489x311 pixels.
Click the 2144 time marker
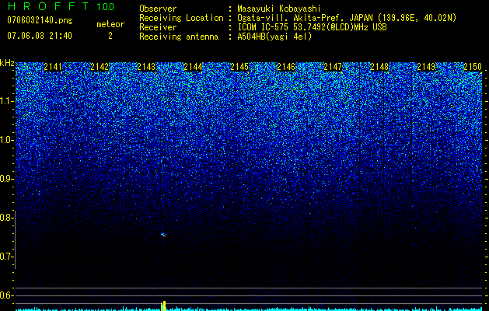pyautogui.click(x=193, y=67)
